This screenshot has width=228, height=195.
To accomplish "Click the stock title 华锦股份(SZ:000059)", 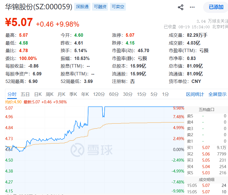I will point(39,7).
